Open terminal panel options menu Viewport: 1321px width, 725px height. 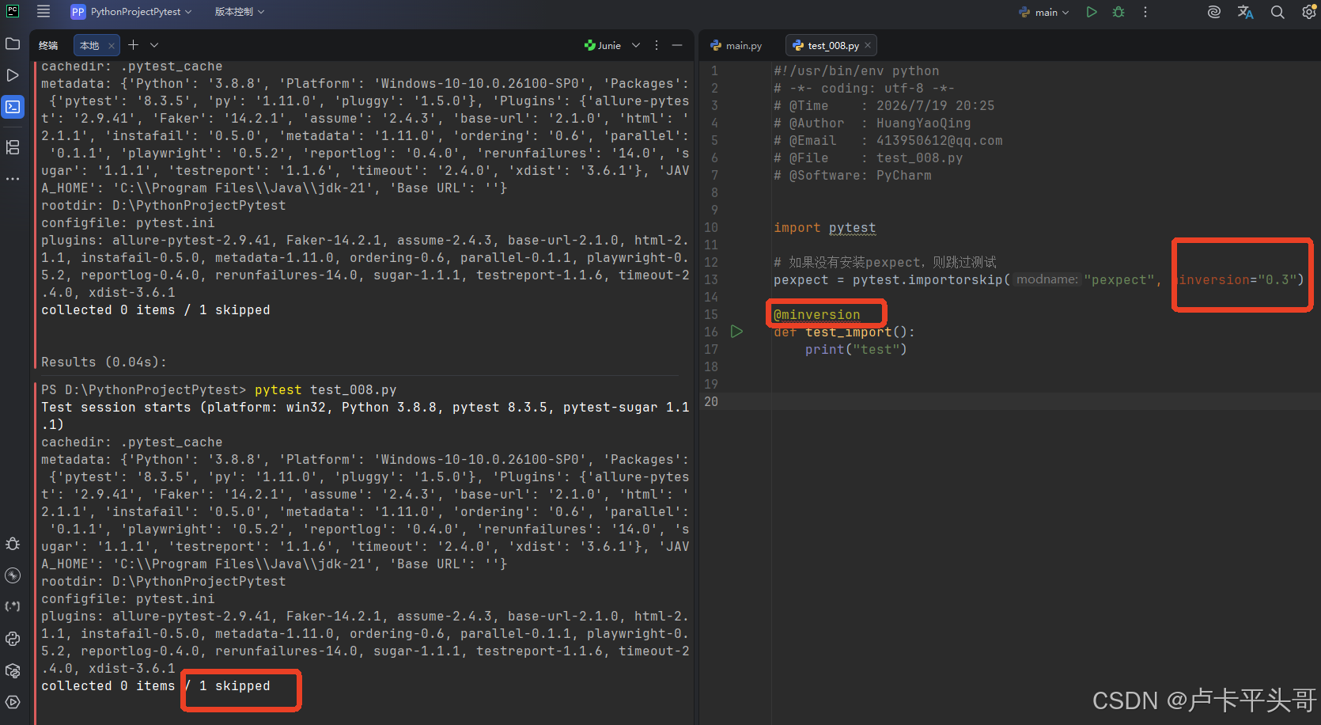[x=657, y=45]
